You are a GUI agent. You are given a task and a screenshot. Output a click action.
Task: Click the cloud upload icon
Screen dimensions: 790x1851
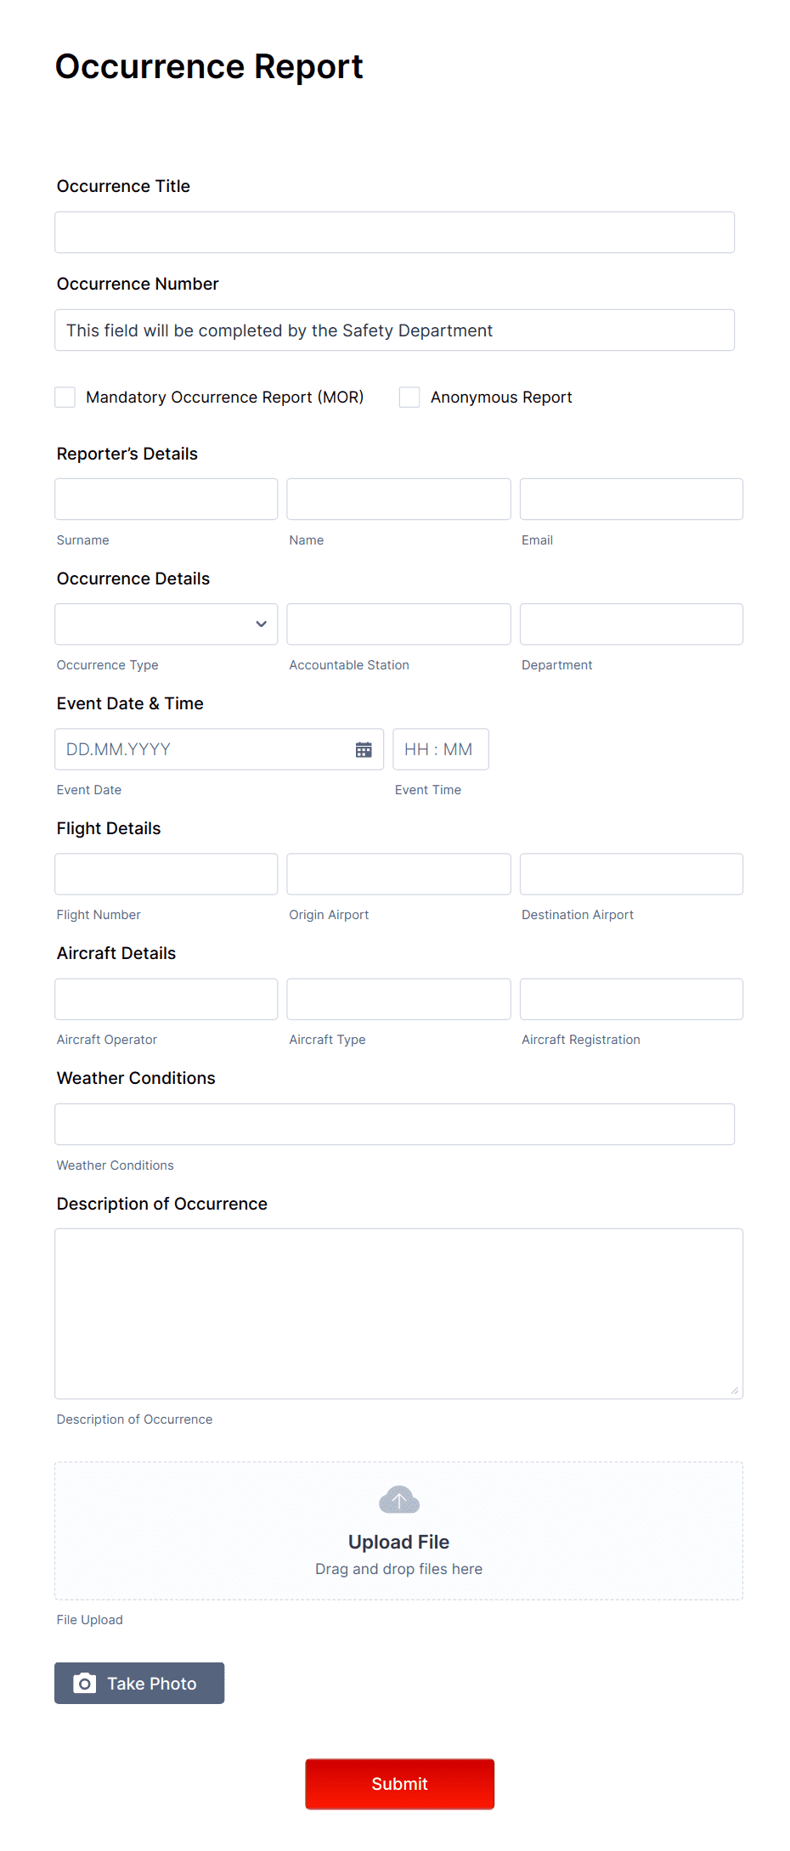coord(398,1499)
